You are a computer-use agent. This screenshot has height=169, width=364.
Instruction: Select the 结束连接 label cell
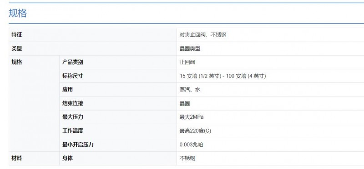point(118,103)
